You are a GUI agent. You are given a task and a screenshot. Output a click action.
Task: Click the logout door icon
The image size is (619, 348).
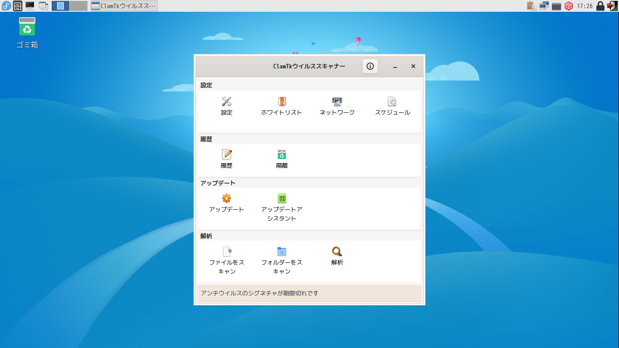pos(613,6)
